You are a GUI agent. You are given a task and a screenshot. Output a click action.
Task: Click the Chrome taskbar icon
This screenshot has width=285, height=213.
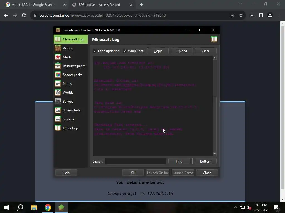[x=48, y=207]
